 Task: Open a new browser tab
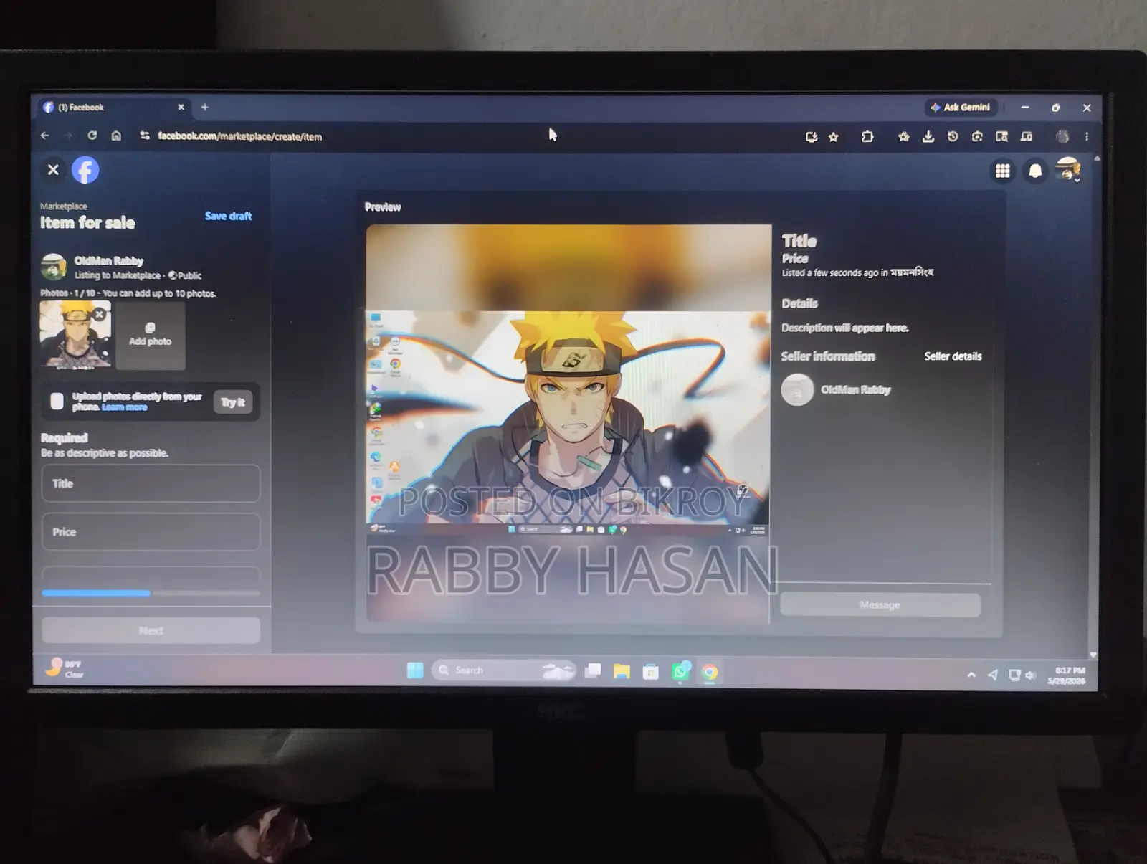click(x=204, y=108)
